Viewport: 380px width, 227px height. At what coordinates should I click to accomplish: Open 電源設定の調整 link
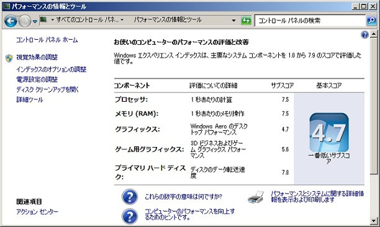coord(37,79)
